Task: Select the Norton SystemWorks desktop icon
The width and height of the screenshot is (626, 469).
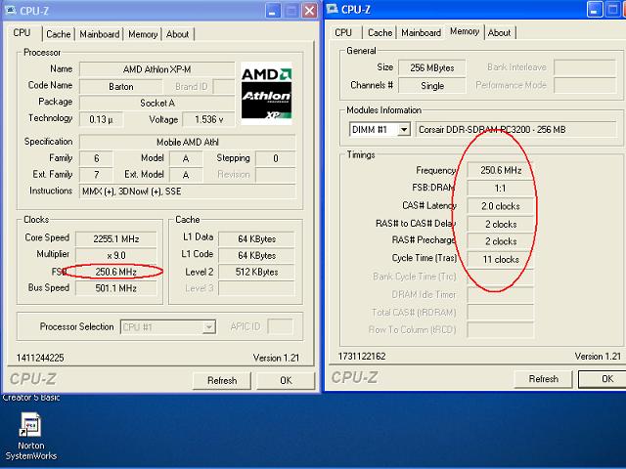Action: tap(31, 427)
